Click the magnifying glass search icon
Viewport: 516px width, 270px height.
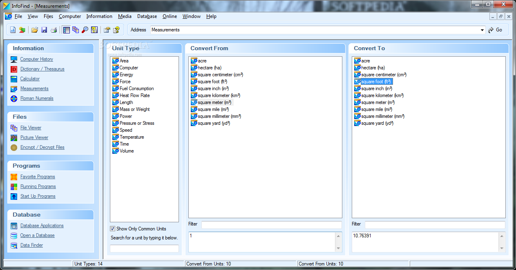tap(85, 30)
